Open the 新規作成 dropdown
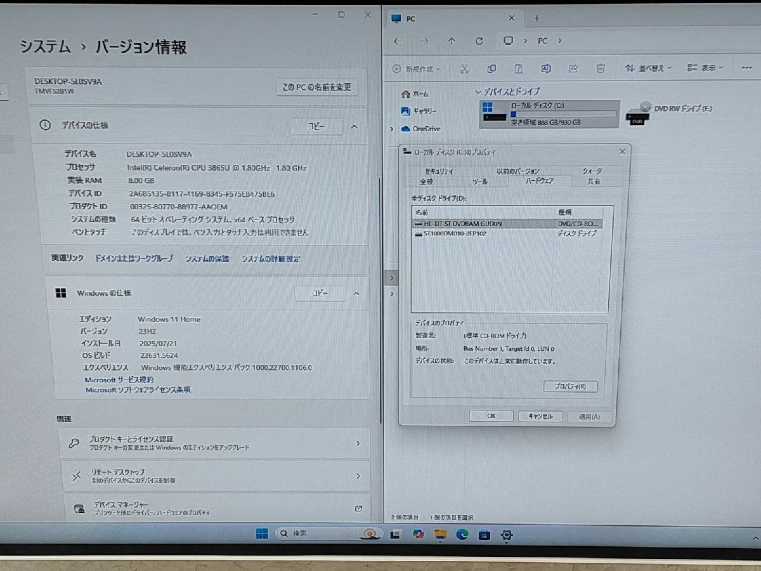This screenshot has height=571, width=761. (x=416, y=69)
